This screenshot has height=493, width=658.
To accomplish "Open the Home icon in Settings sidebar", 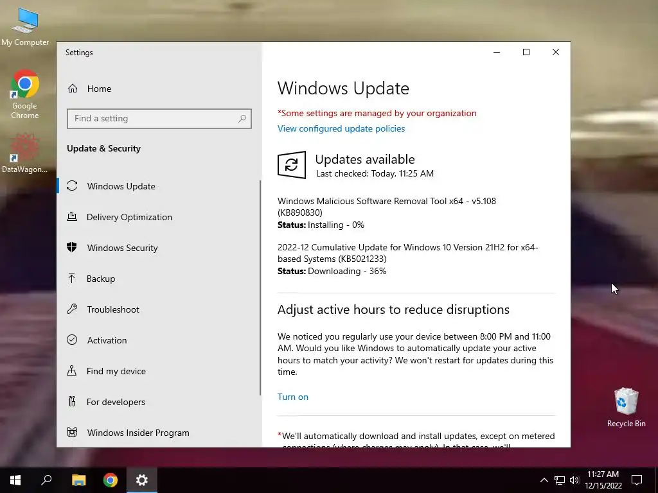I will tap(73, 89).
